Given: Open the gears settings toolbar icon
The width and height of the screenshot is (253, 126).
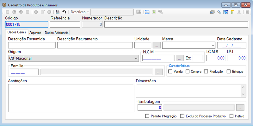Looking at the screenshot, I should click(219, 12).
